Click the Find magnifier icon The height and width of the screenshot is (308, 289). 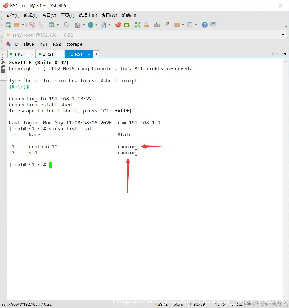[x=67, y=25]
